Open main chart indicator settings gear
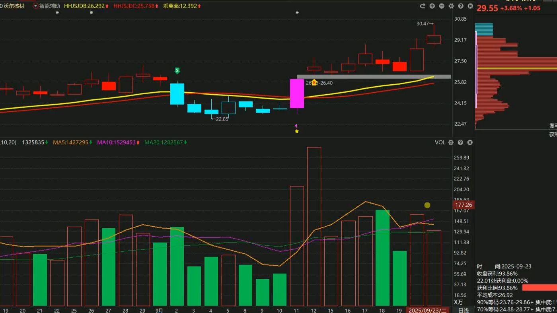The height and width of the screenshot is (313, 557). pos(451,6)
